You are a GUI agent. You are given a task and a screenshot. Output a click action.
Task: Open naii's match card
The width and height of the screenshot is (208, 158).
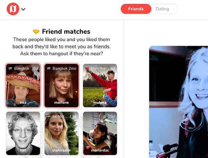coord(23,133)
